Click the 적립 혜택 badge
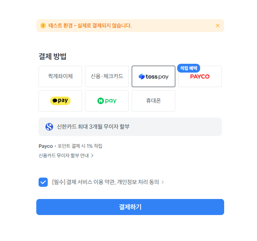Viewport: 257px width, 241px height. (x=189, y=68)
